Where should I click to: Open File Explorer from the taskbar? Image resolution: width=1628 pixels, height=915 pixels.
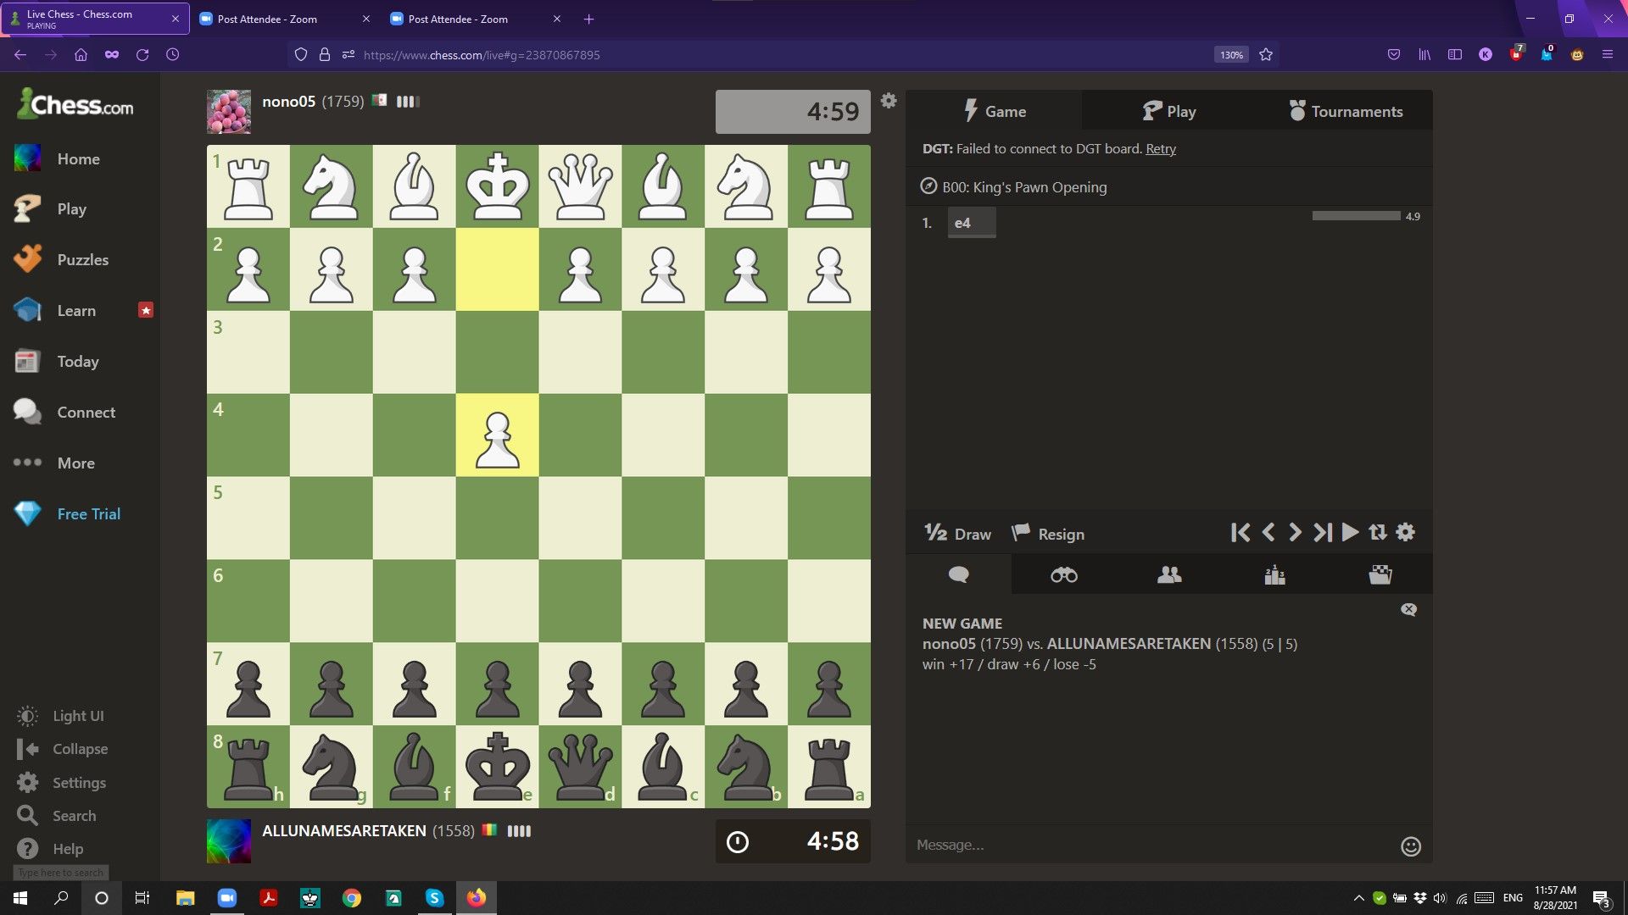point(185,898)
